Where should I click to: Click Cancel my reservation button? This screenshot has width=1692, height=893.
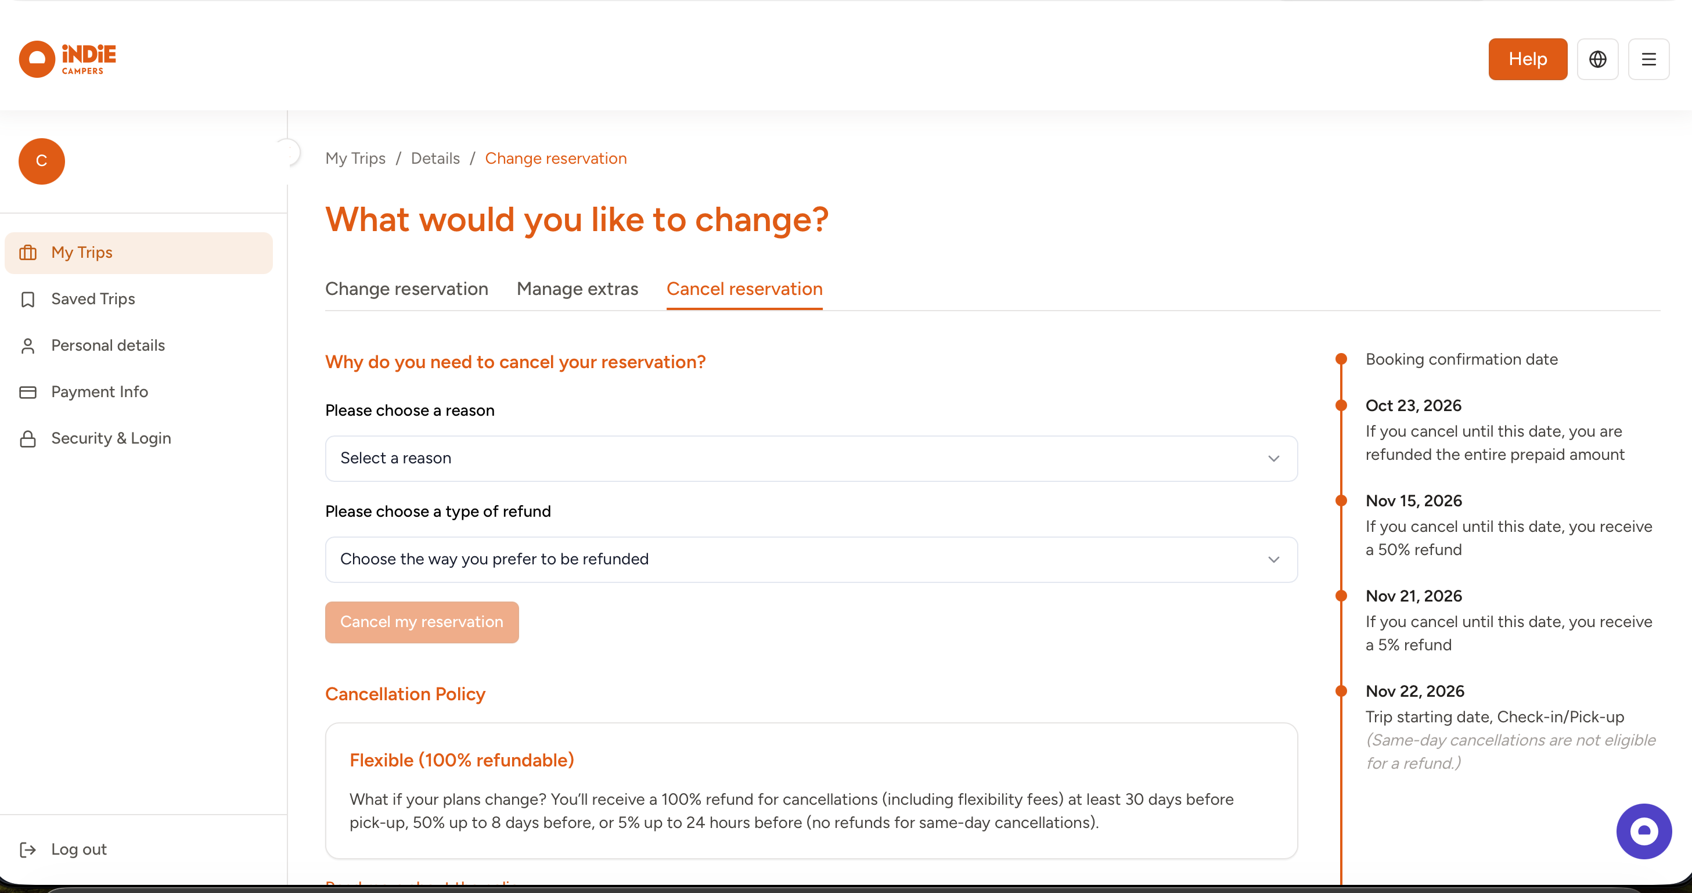(x=422, y=622)
